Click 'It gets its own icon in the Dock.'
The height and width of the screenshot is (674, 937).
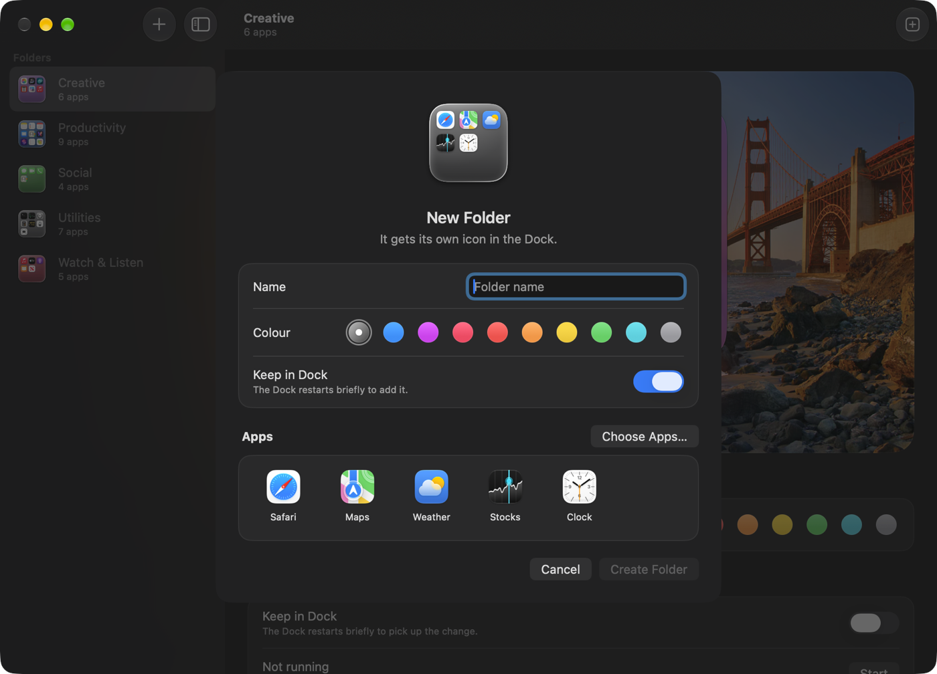point(468,239)
